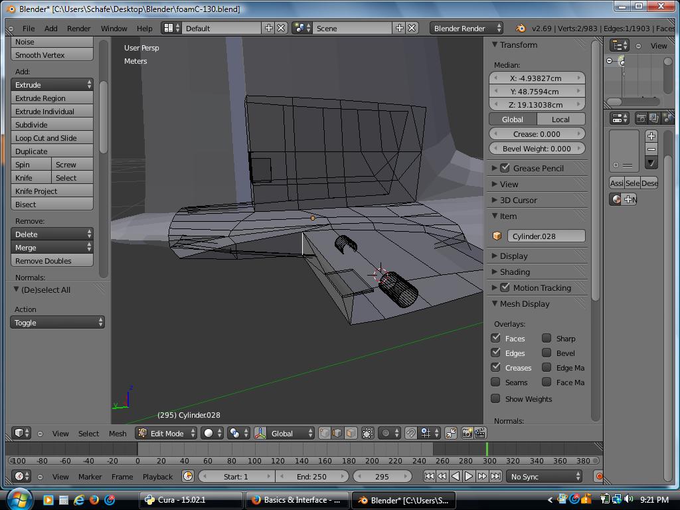The width and height of the screenshot is (680, 510).
Task: Open the Delete dropdown
Action: point(52,234)
